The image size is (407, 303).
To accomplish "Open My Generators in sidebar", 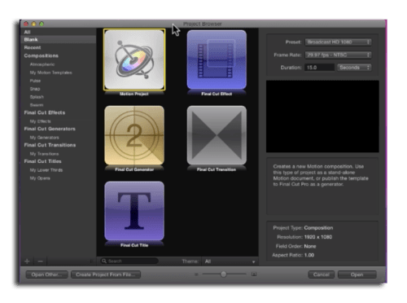I will point(44,138).
